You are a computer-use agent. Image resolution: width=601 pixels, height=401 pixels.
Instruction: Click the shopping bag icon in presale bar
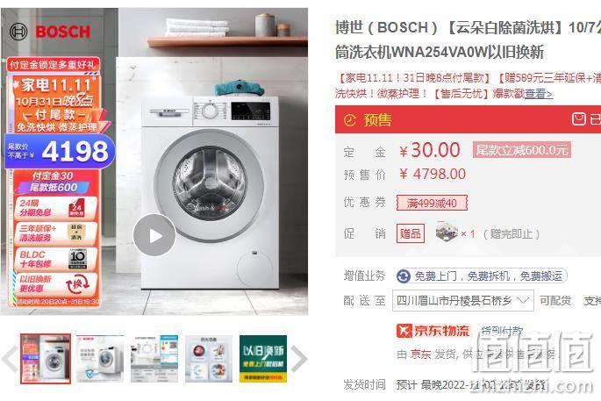[578, 119]
